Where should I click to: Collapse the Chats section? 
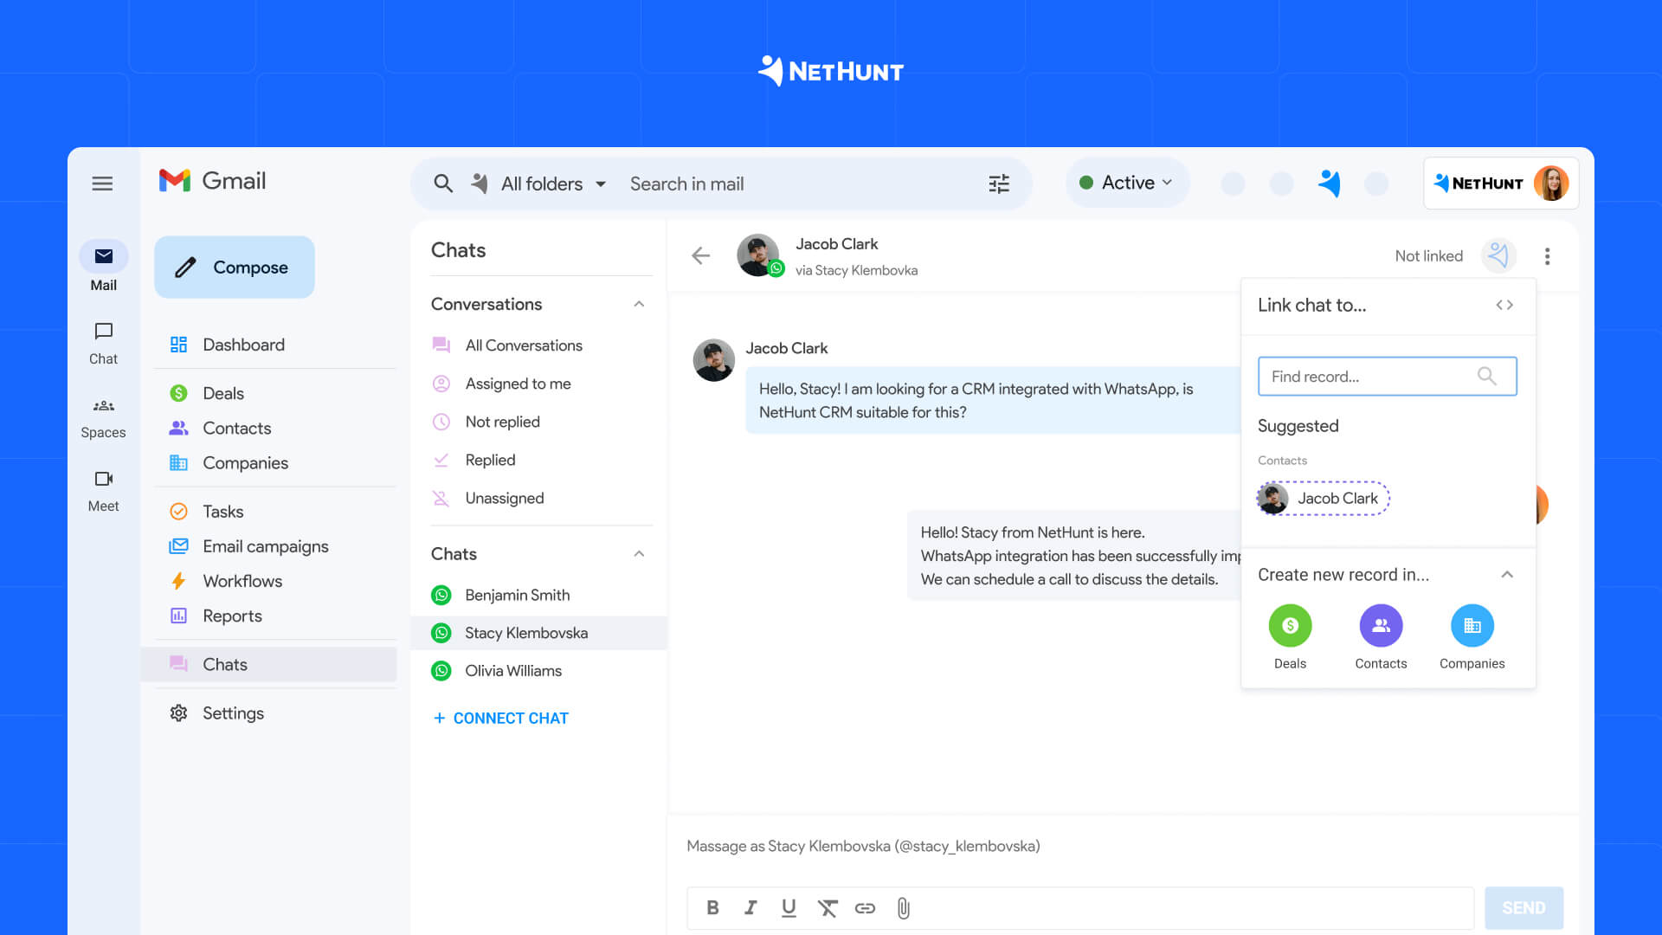pos(638,554)
